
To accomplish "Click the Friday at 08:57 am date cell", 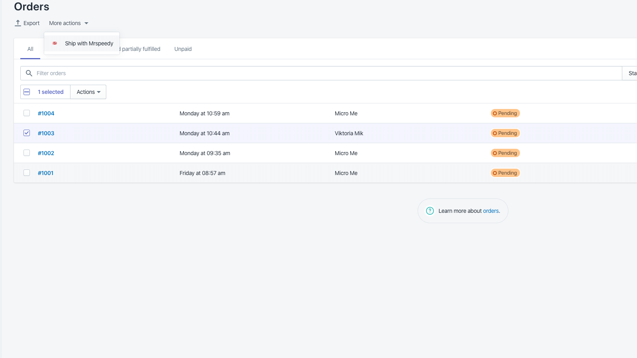I will tap(203, 173).
